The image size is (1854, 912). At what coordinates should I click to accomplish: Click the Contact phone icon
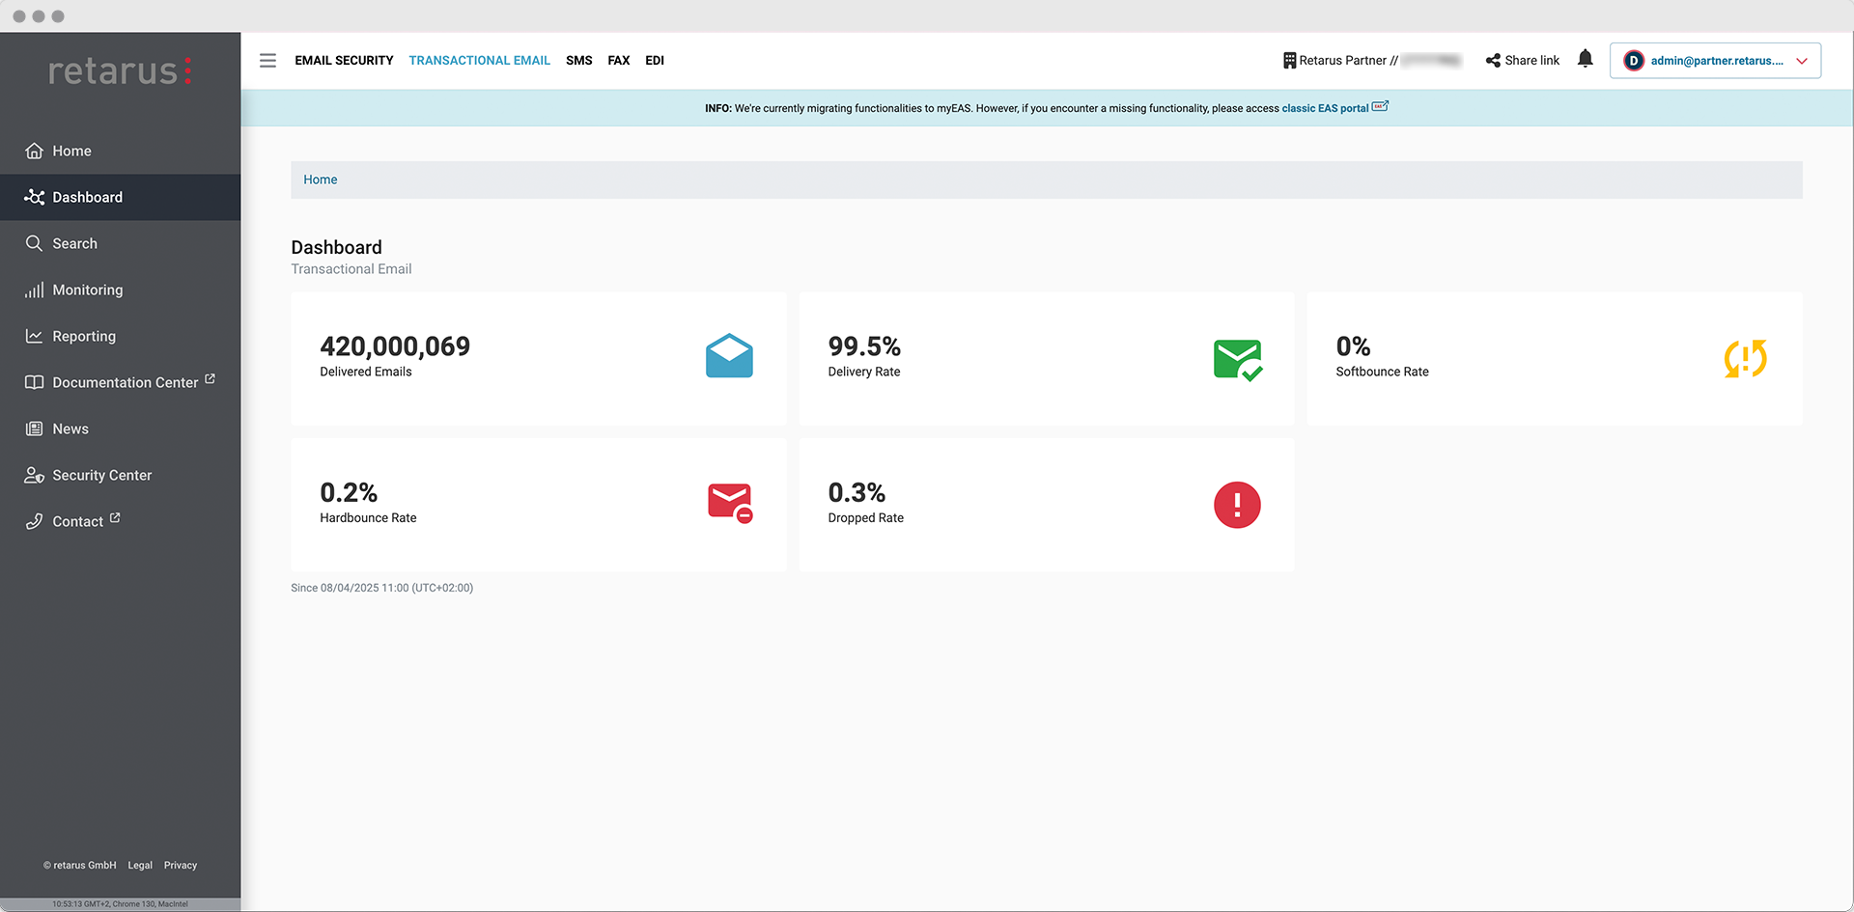pos(34,521)
